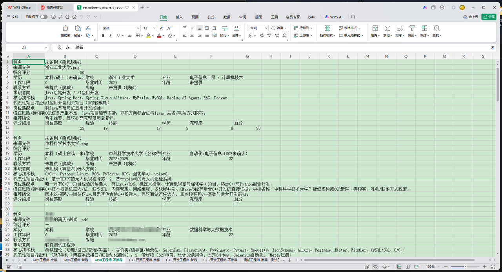Apply bottom vertical alignment
Image resolution: width=502 pixels, height=272 pixels.
200,28
